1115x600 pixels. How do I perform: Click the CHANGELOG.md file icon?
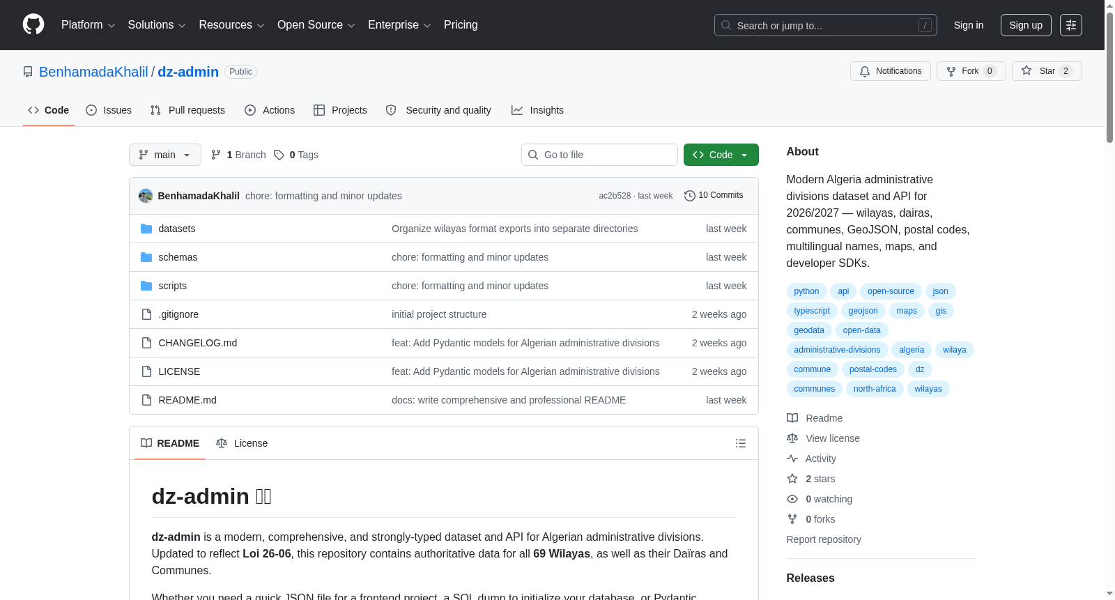click(x=146, y=343)
